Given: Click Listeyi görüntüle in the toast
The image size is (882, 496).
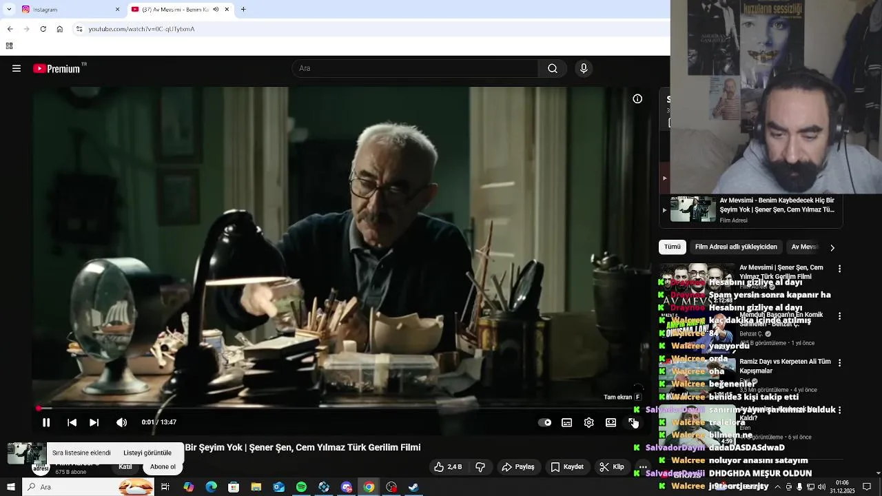Looking at the screenshot, I should (x=147, y=453).
